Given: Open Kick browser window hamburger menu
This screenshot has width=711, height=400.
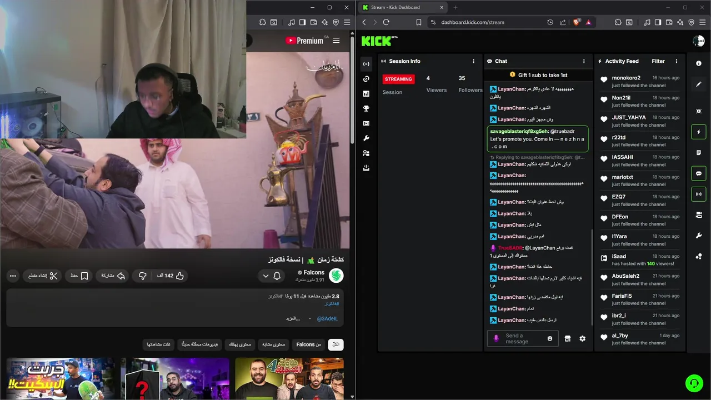Looking at the screenshot, I should point(703,22).
